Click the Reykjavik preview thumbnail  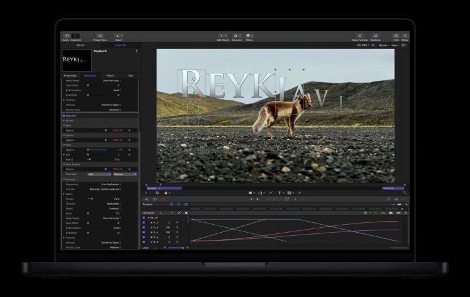pyautogui.click(x=76, y=60)
